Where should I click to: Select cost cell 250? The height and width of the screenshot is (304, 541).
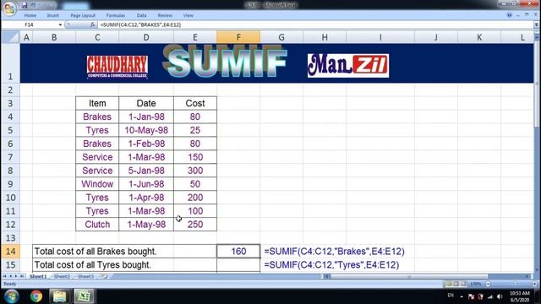(195, 225)
